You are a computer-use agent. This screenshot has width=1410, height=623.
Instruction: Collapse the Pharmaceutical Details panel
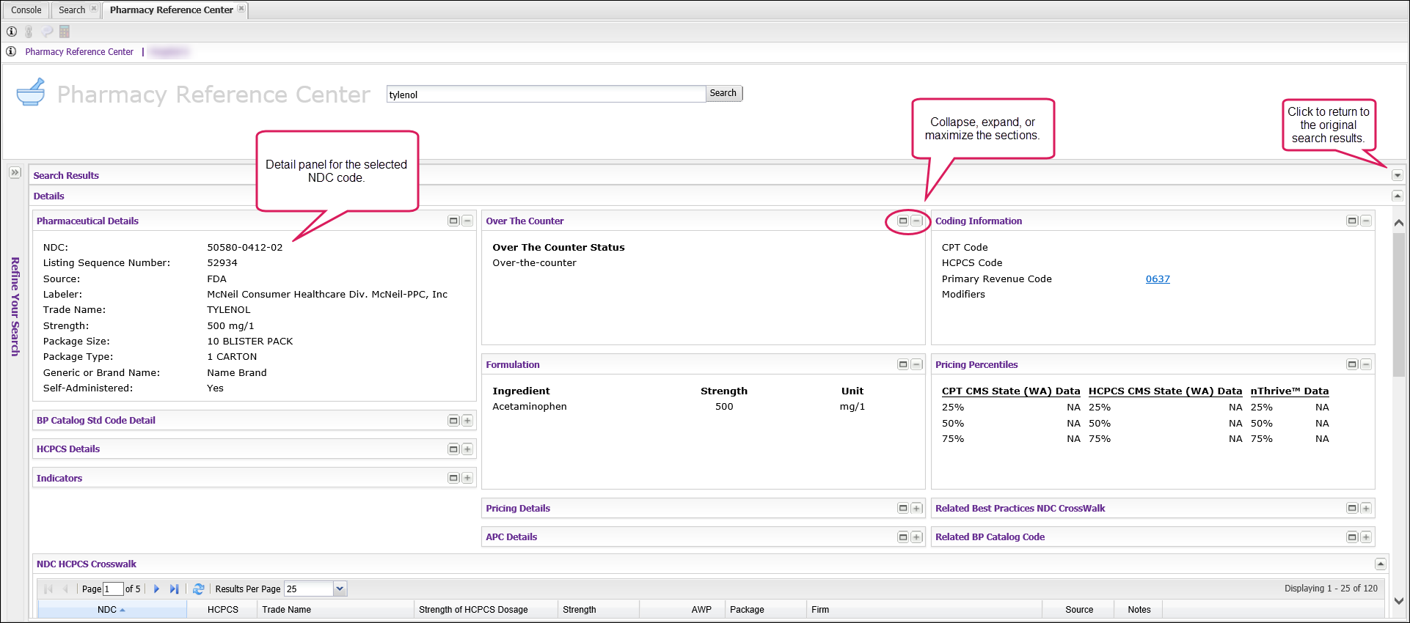467,221
